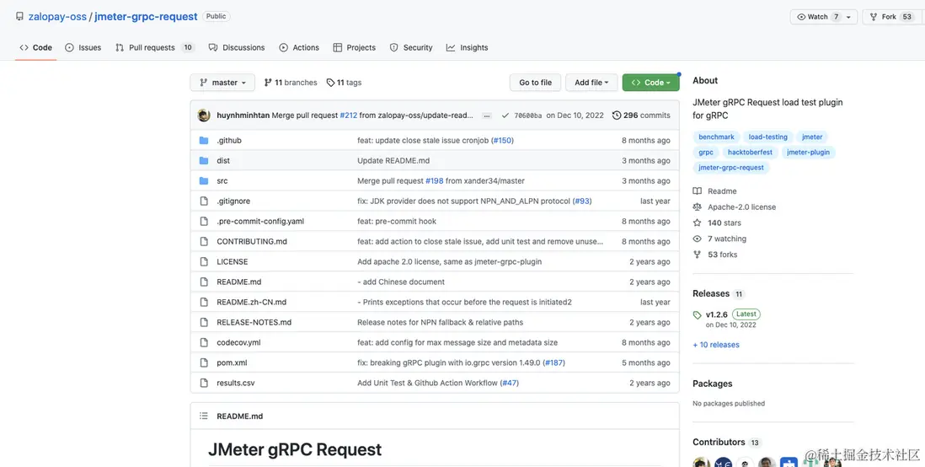Click the .github folder icon

click(x=204, y=141)
